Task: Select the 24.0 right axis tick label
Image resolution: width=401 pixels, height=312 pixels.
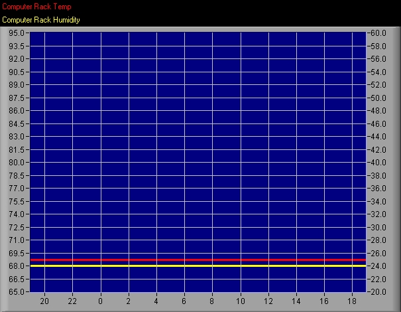Action: coord(378,266)
